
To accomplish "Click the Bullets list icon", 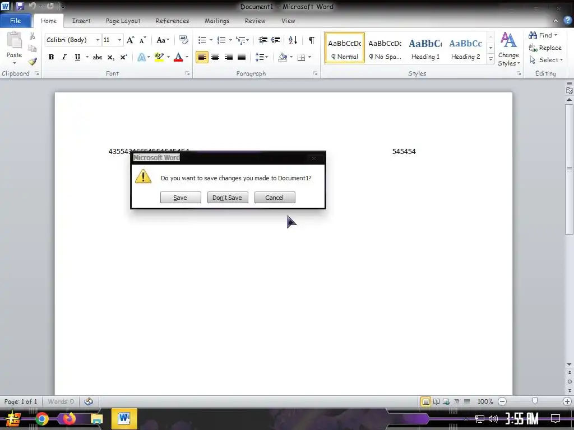I will coord(202,40).
